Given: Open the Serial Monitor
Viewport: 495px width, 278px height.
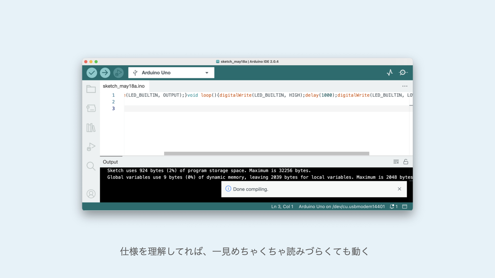Looking at the screenshot, I should pos(403,73).
